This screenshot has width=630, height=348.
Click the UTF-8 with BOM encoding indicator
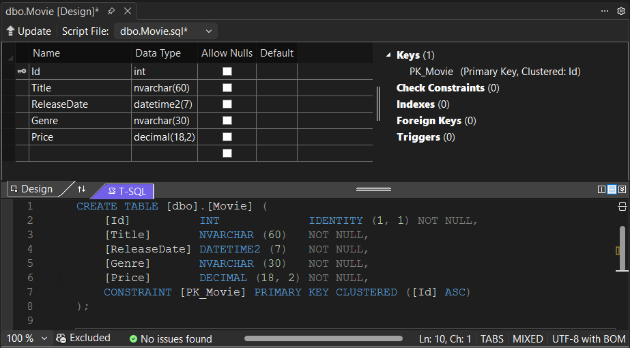tap(588, 338)
